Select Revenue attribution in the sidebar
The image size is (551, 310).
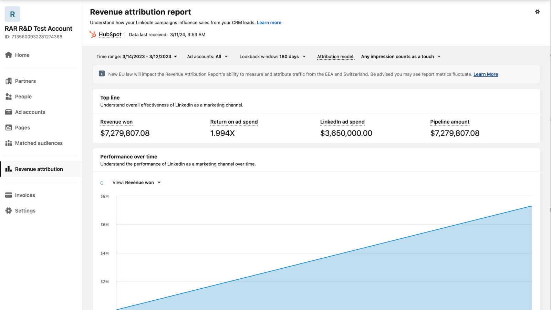(39, 169)
